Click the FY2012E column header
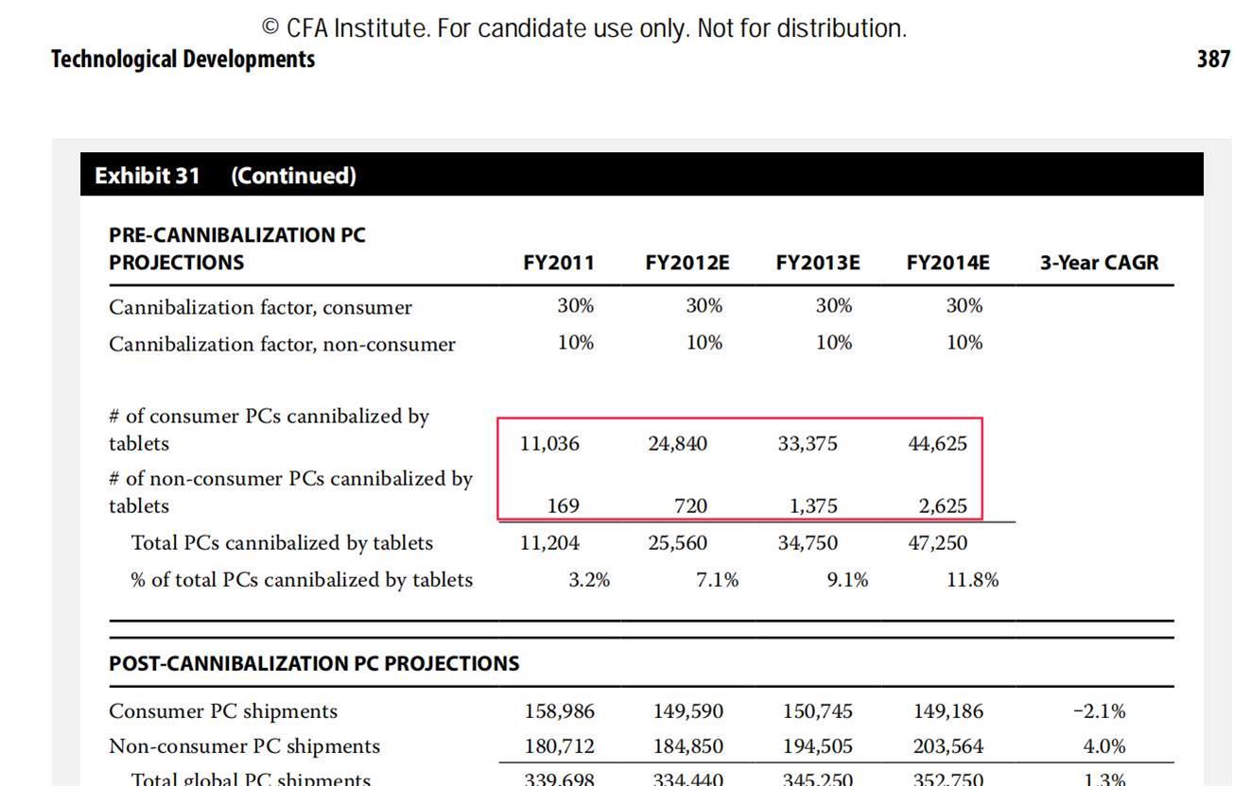 coord(687,263)
